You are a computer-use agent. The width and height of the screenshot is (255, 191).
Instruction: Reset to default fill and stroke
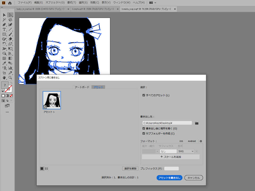2,91
